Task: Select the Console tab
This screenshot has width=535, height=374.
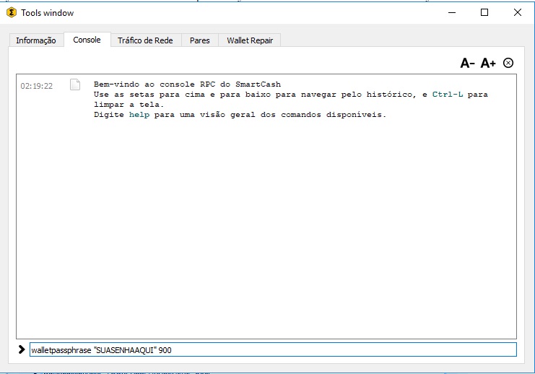Action: [x=87, y=40]
